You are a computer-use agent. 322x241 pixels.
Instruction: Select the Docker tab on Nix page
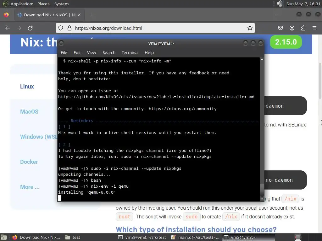coord(29,162)
